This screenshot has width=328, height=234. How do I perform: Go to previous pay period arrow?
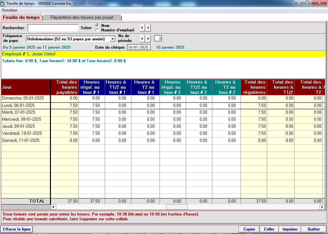tap(142, 39)
